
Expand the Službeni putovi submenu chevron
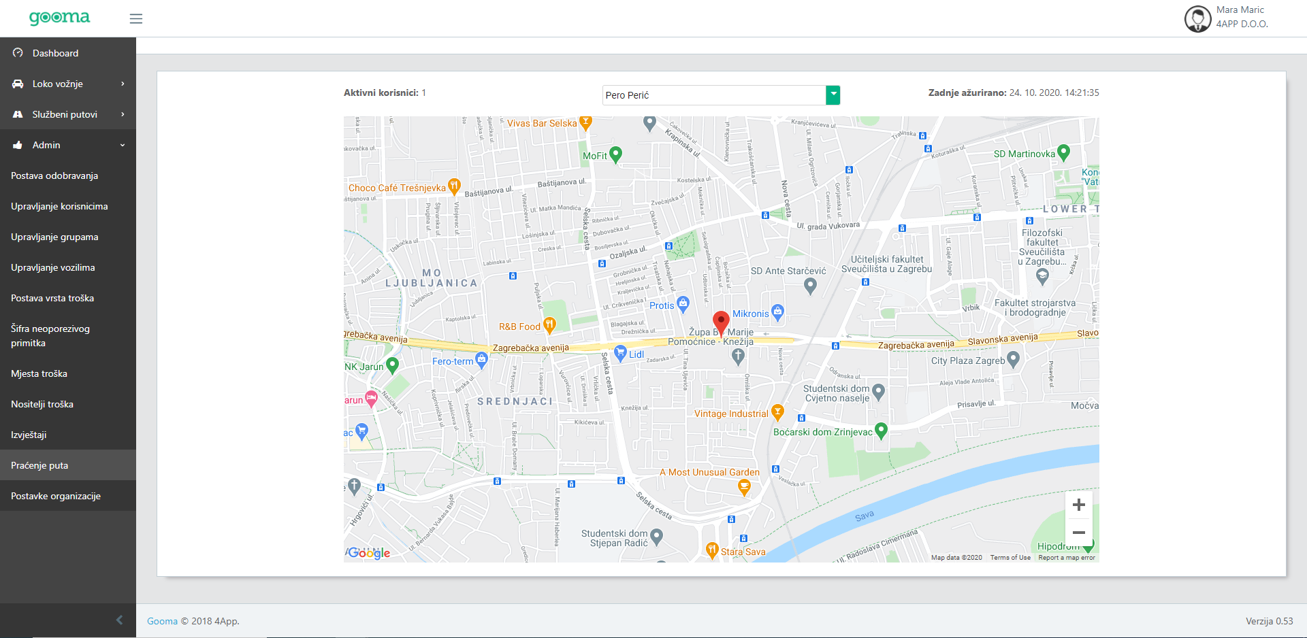(x=123, y=114)
